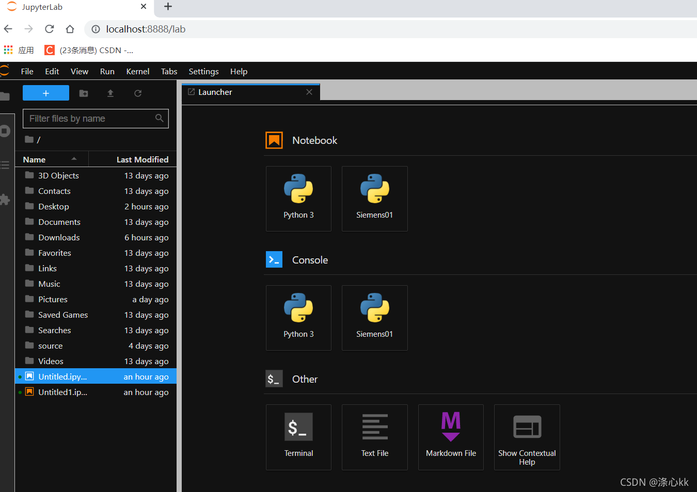Screen dimensions: 697x492
Task: Click the root folder breadcrumb icon
Action: [x=29, y=139]
